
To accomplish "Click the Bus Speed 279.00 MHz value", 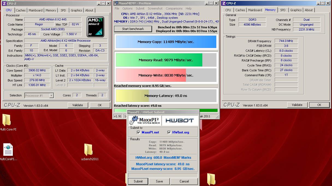I will point(37,80).
